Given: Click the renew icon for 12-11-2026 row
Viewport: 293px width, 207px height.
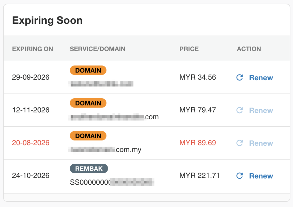Looking at the screenshot, I should 239,110.
